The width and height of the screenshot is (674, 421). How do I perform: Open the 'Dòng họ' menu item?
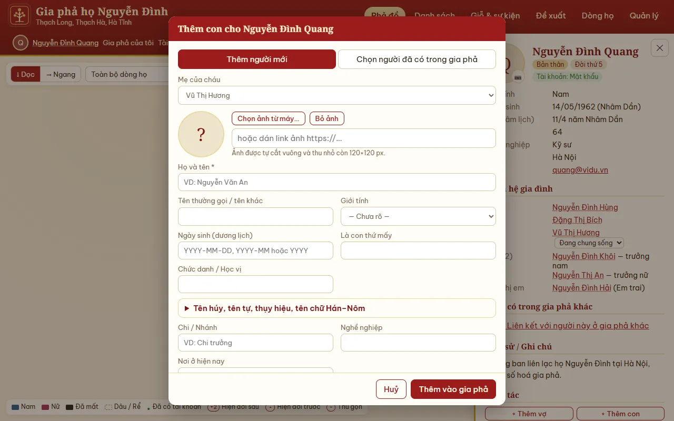[598, 16]
